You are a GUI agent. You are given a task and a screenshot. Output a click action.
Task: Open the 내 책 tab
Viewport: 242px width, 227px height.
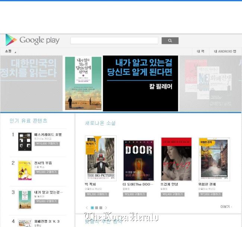[x=201, y=51]
